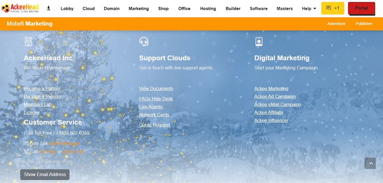The image size is (383, 183).
Task: Click the building icon above AckeeHead Inc.
Action: click(28, 42)
